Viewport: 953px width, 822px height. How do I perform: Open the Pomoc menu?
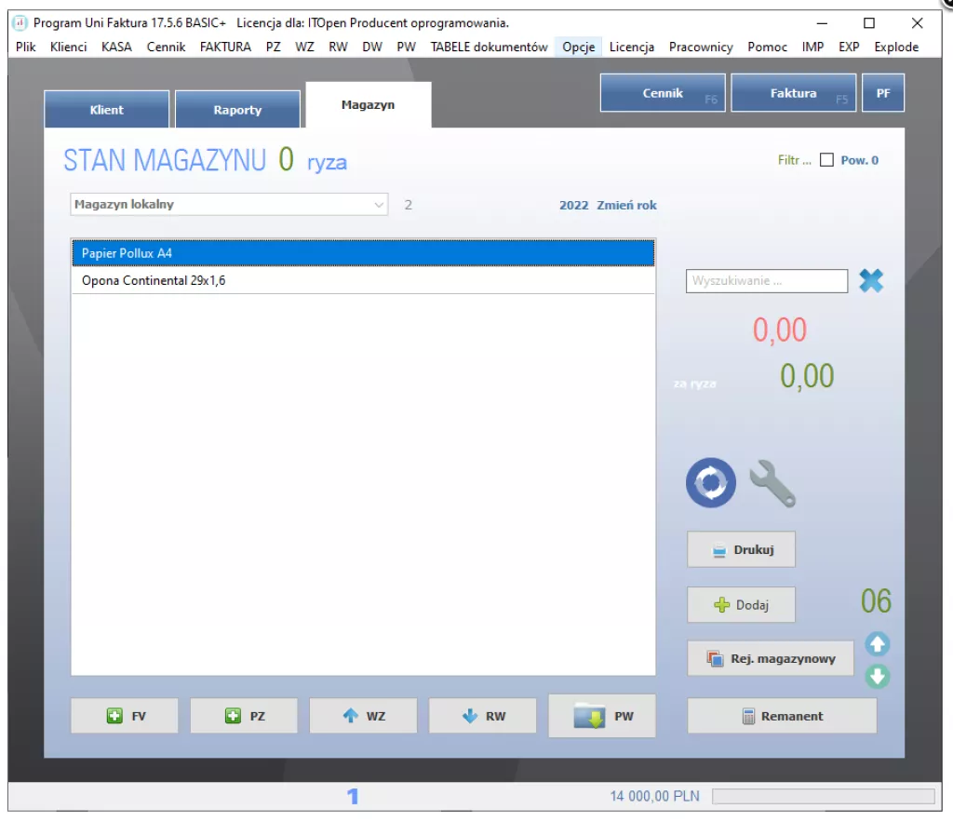point(767,47)
